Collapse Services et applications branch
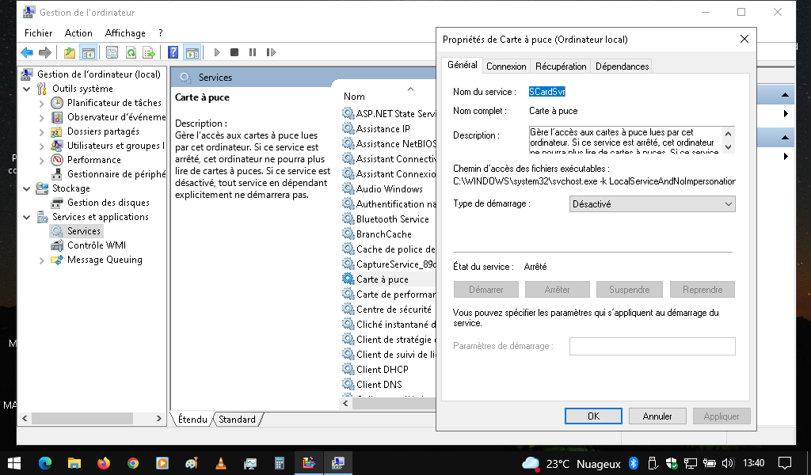Viewport: 811px width, 475px height. [x=27, y=217]
